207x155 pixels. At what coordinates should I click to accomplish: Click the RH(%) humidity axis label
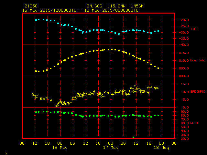pos(195,123)
